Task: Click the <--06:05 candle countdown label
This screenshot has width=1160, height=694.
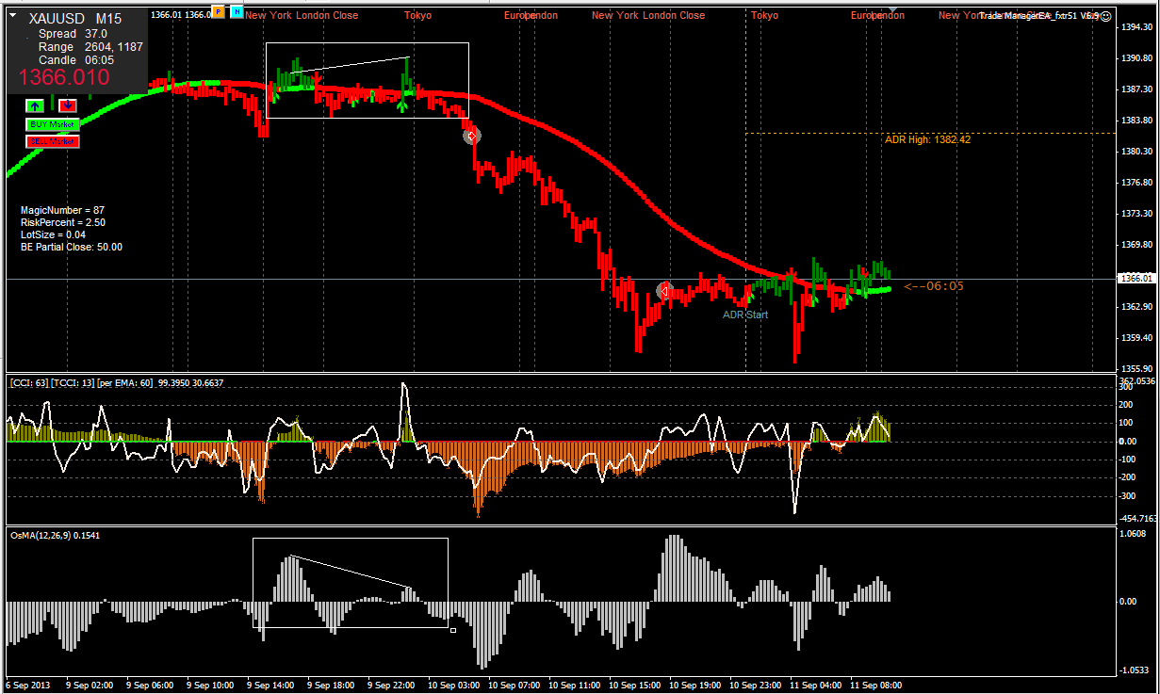Action: (x=933, y=285)
